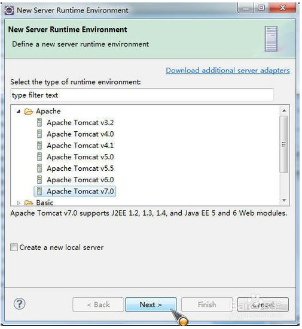Viewport: 302px width, 329px height.
Task: Click the Basic folder icon
Action: [x=29, y=203]
